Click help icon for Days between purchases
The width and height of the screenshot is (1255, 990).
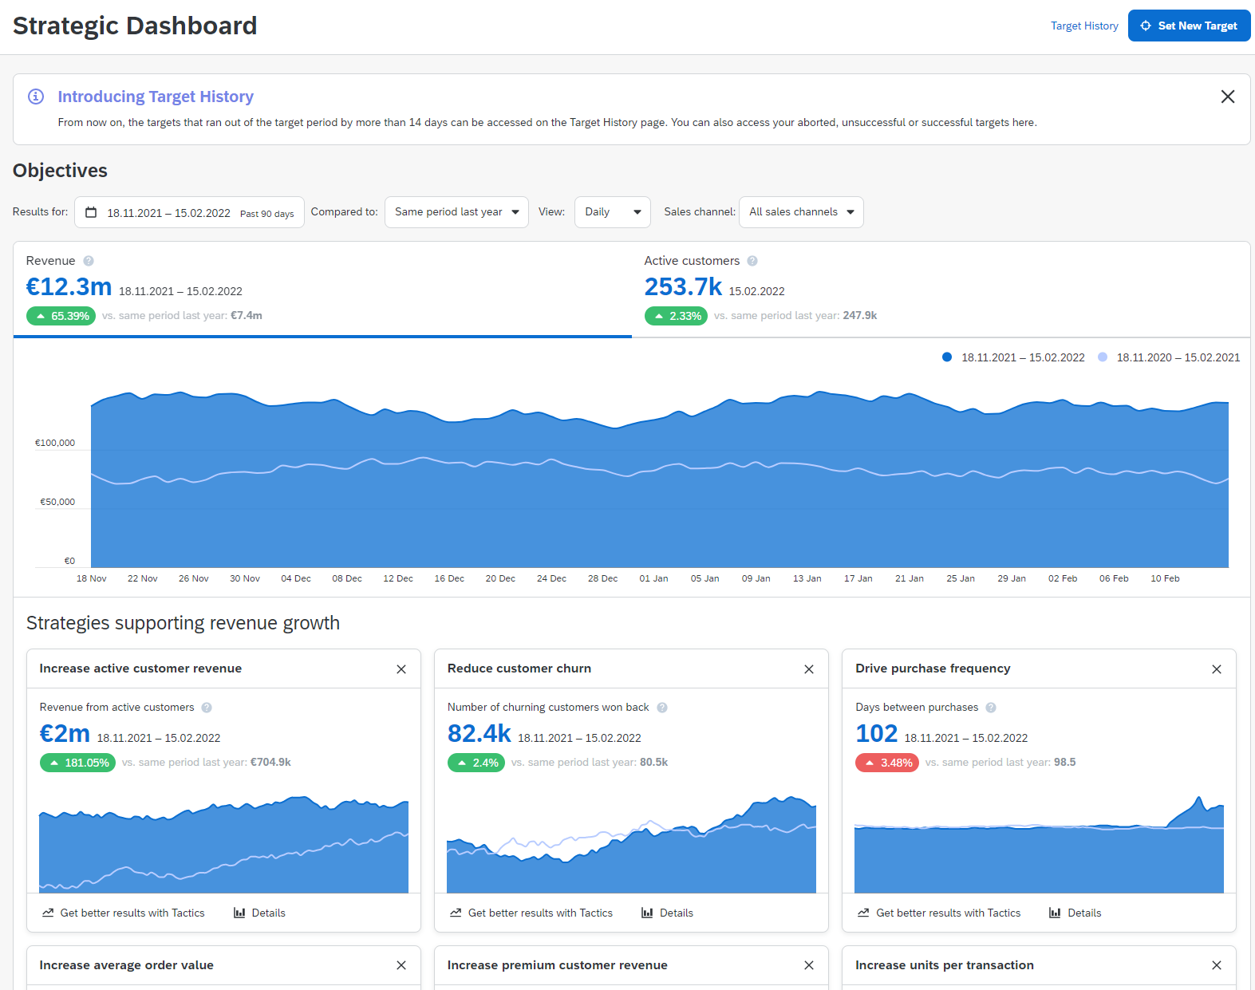tap(991, 708)
